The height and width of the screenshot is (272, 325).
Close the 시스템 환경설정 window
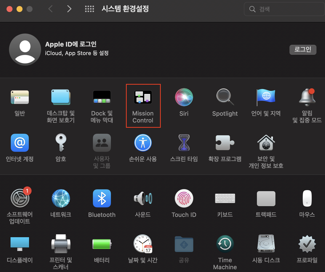[10, 9]
